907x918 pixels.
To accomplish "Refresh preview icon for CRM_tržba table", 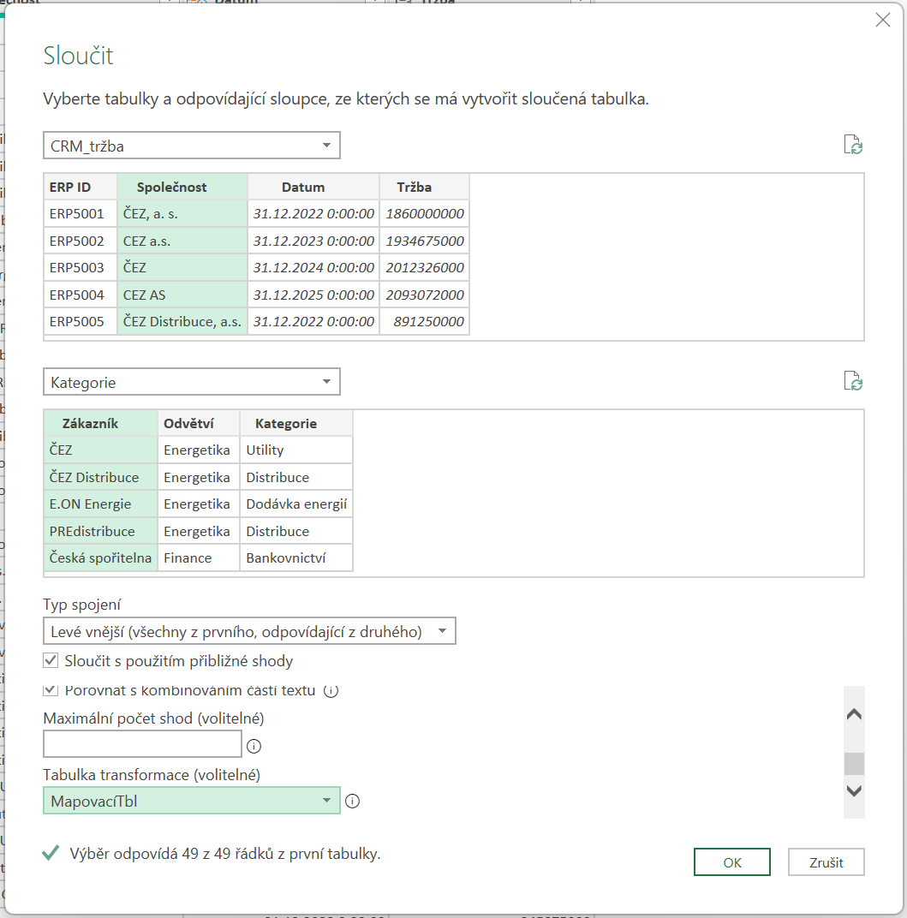I will 853,145.
